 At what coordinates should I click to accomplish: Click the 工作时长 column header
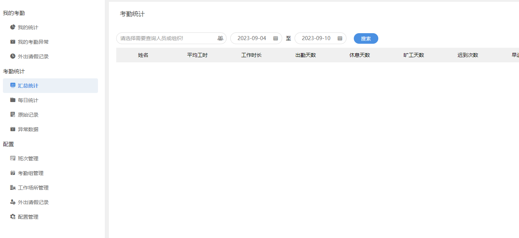pos(251,55)
